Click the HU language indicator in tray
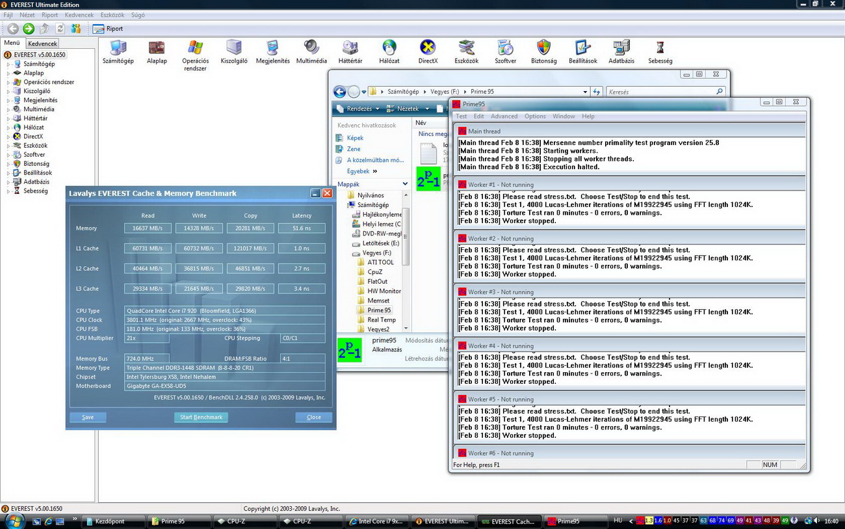 (x=618, y=521)
